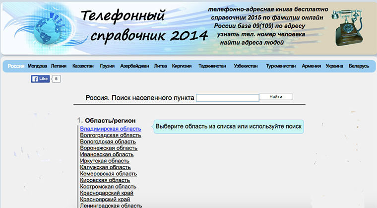Select the Россия country tab
The width and height of the screenshot is (377, 208).
tap(16, 66)
